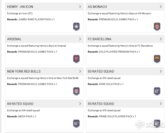This screenshot has width=168, height=133.
Task: Expand the 83-Rated Squad chevron
Action: click(161, 71)
